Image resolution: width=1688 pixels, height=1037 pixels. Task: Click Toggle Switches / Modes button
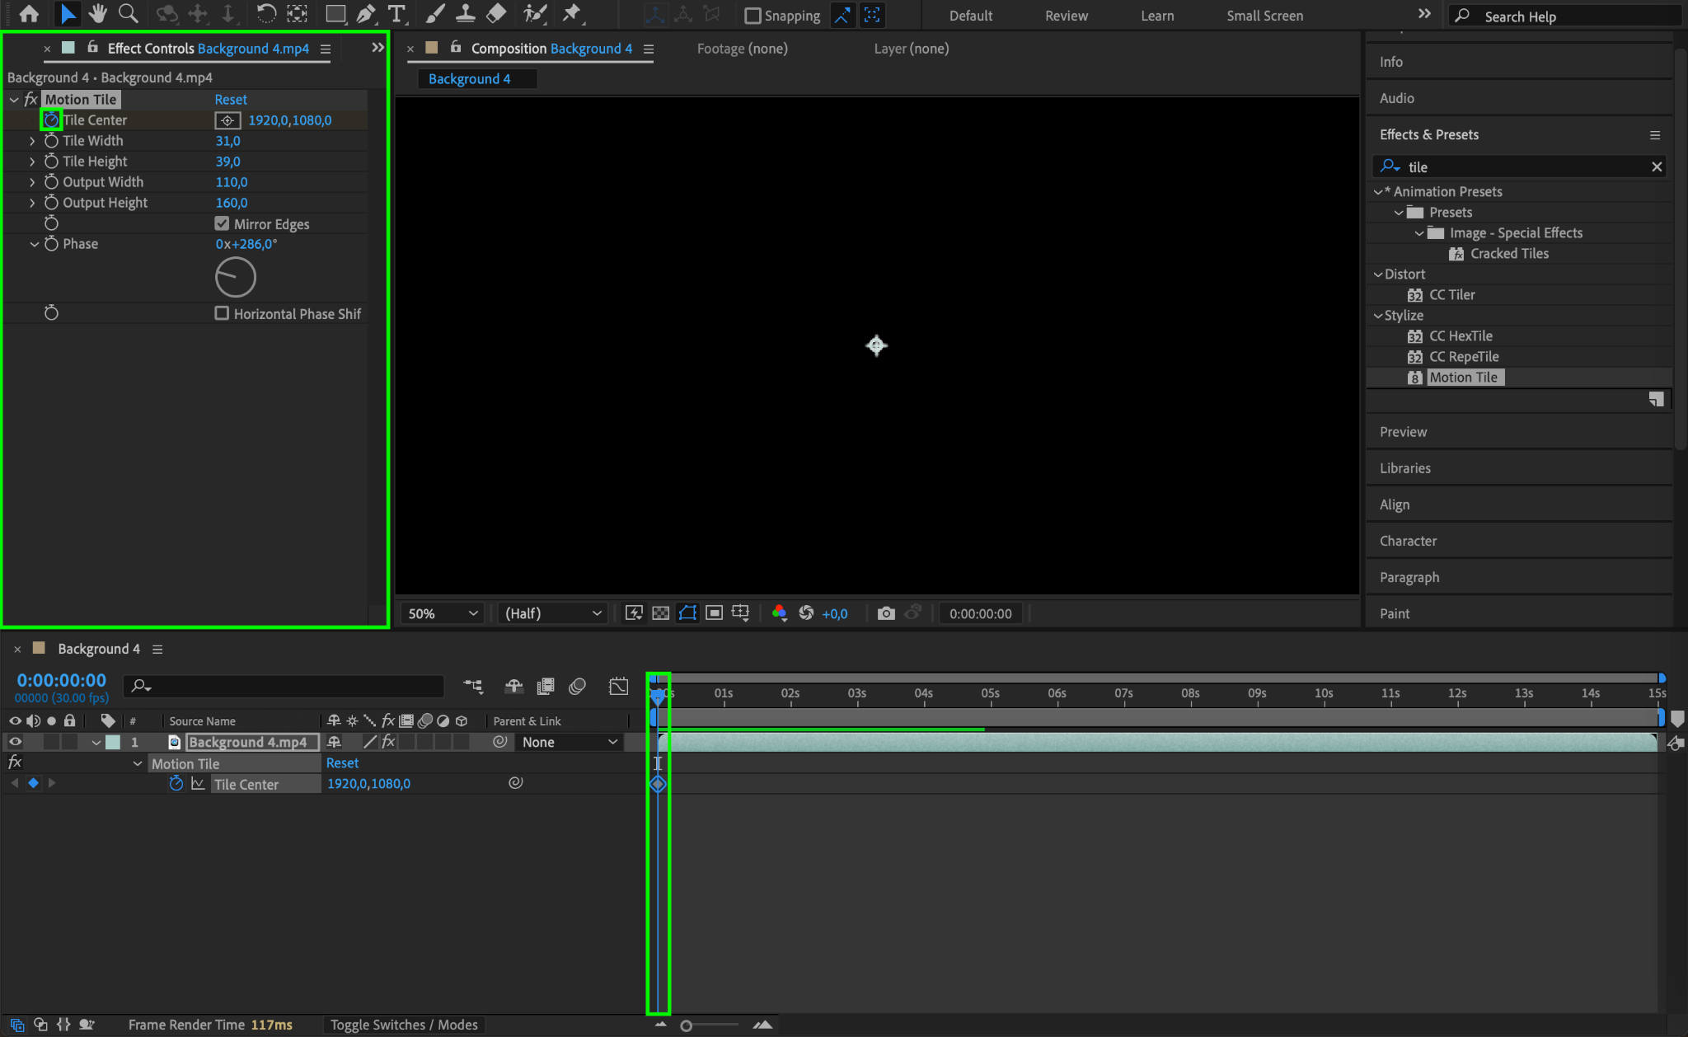click(404, 1025)
